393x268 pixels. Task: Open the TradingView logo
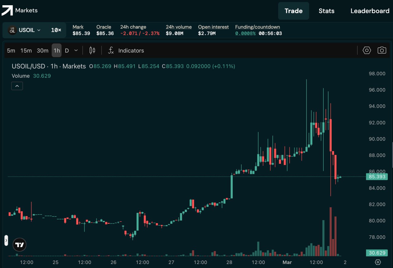tap(19, 245)
